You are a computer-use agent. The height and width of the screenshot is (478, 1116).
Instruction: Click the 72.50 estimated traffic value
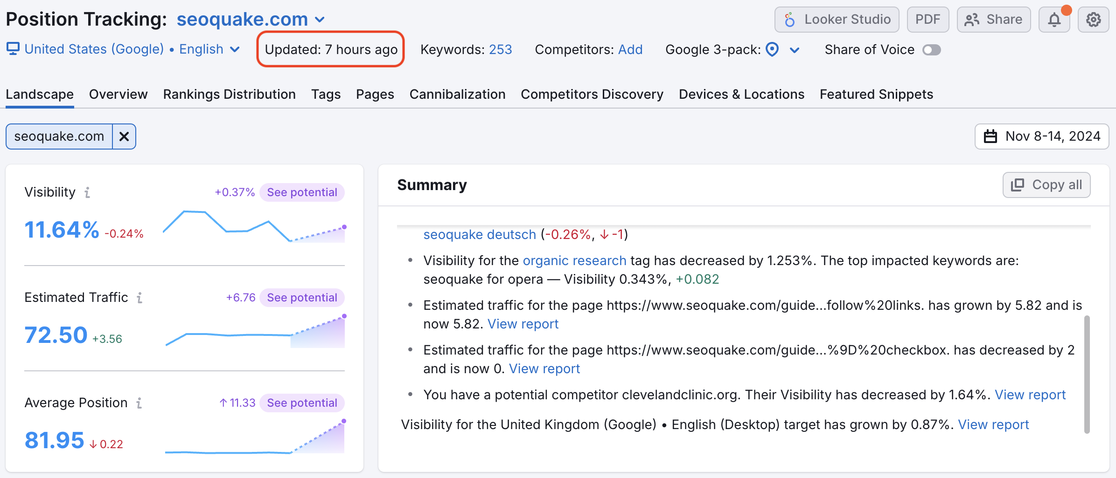point(56,335)
